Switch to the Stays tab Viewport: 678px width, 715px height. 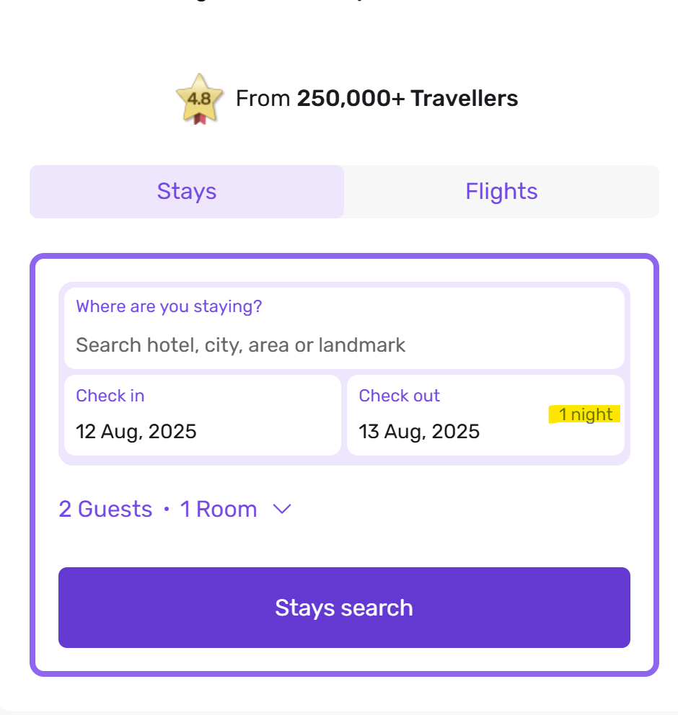pos(187,192)
